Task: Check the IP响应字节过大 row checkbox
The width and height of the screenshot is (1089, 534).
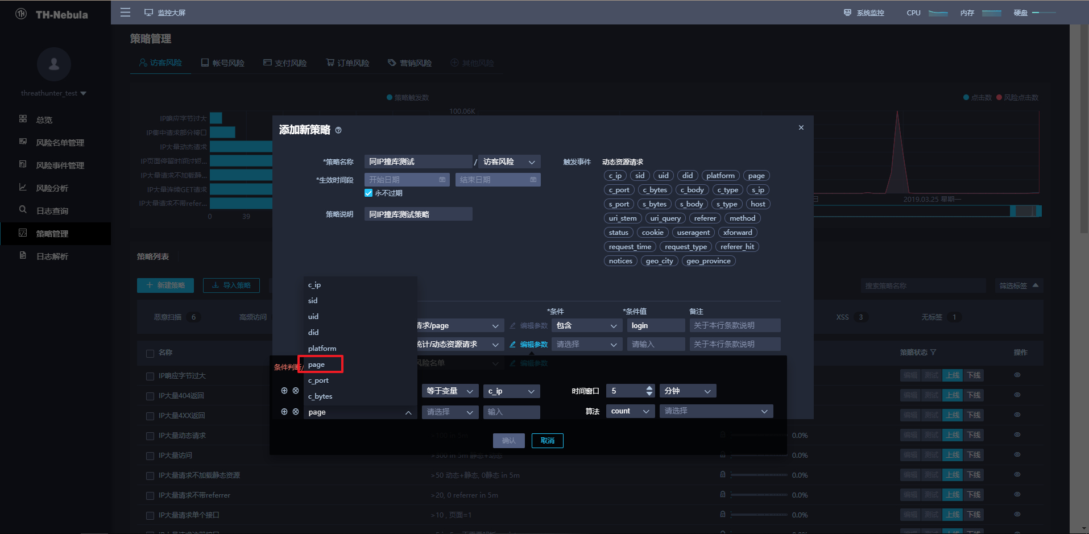Action: [x=150, y=376]
